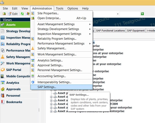Click the Views panel splitter handle
The width and height of the screenshot is (155, 123).
[x=39, y=110]
